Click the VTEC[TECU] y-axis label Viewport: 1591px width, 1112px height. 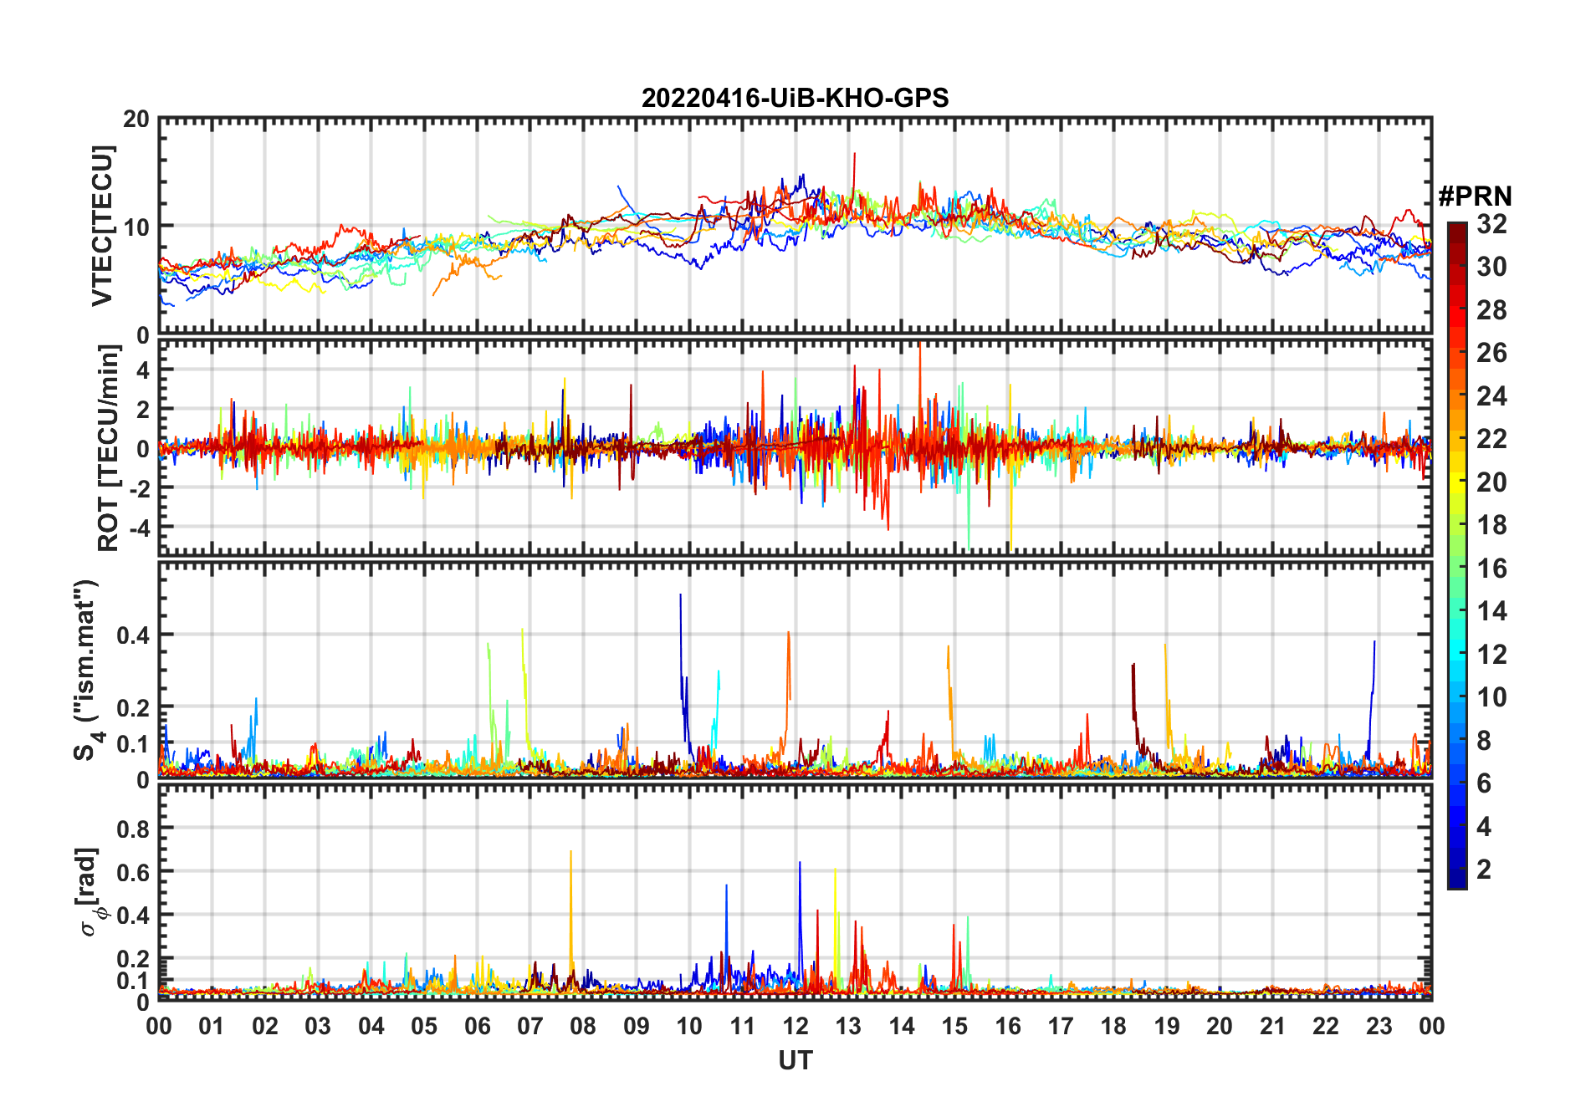[x=103, y=226]
